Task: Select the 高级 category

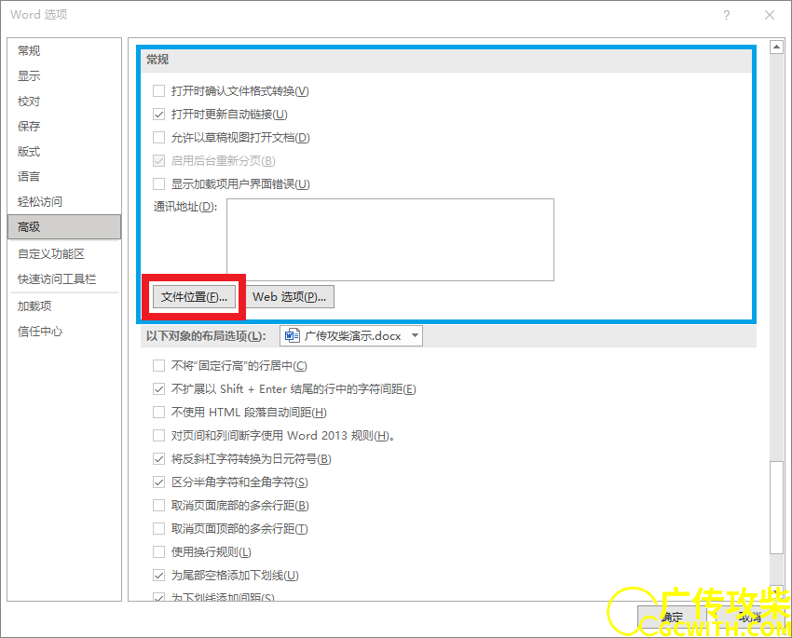Action: (64, 227)
